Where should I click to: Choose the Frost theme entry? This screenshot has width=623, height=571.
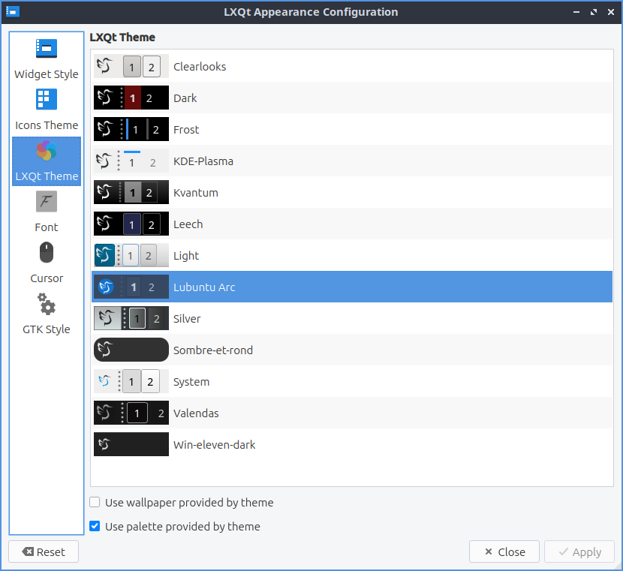click(186, 130)
